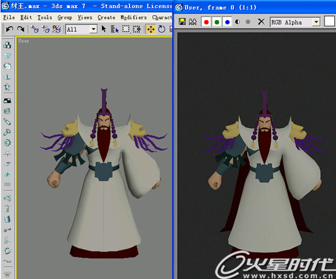Activate the Select and Move tool
336x279 pixels.
point(151,29)
